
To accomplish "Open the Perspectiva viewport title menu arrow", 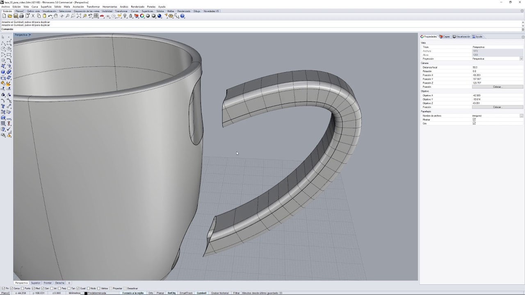I will tap(30, 35).
